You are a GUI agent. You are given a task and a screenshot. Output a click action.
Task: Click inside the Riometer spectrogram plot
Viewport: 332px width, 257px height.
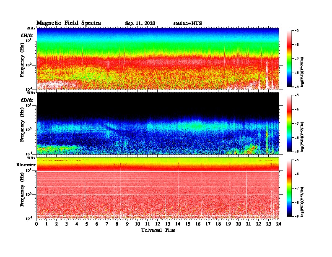[x=158, y=188]
